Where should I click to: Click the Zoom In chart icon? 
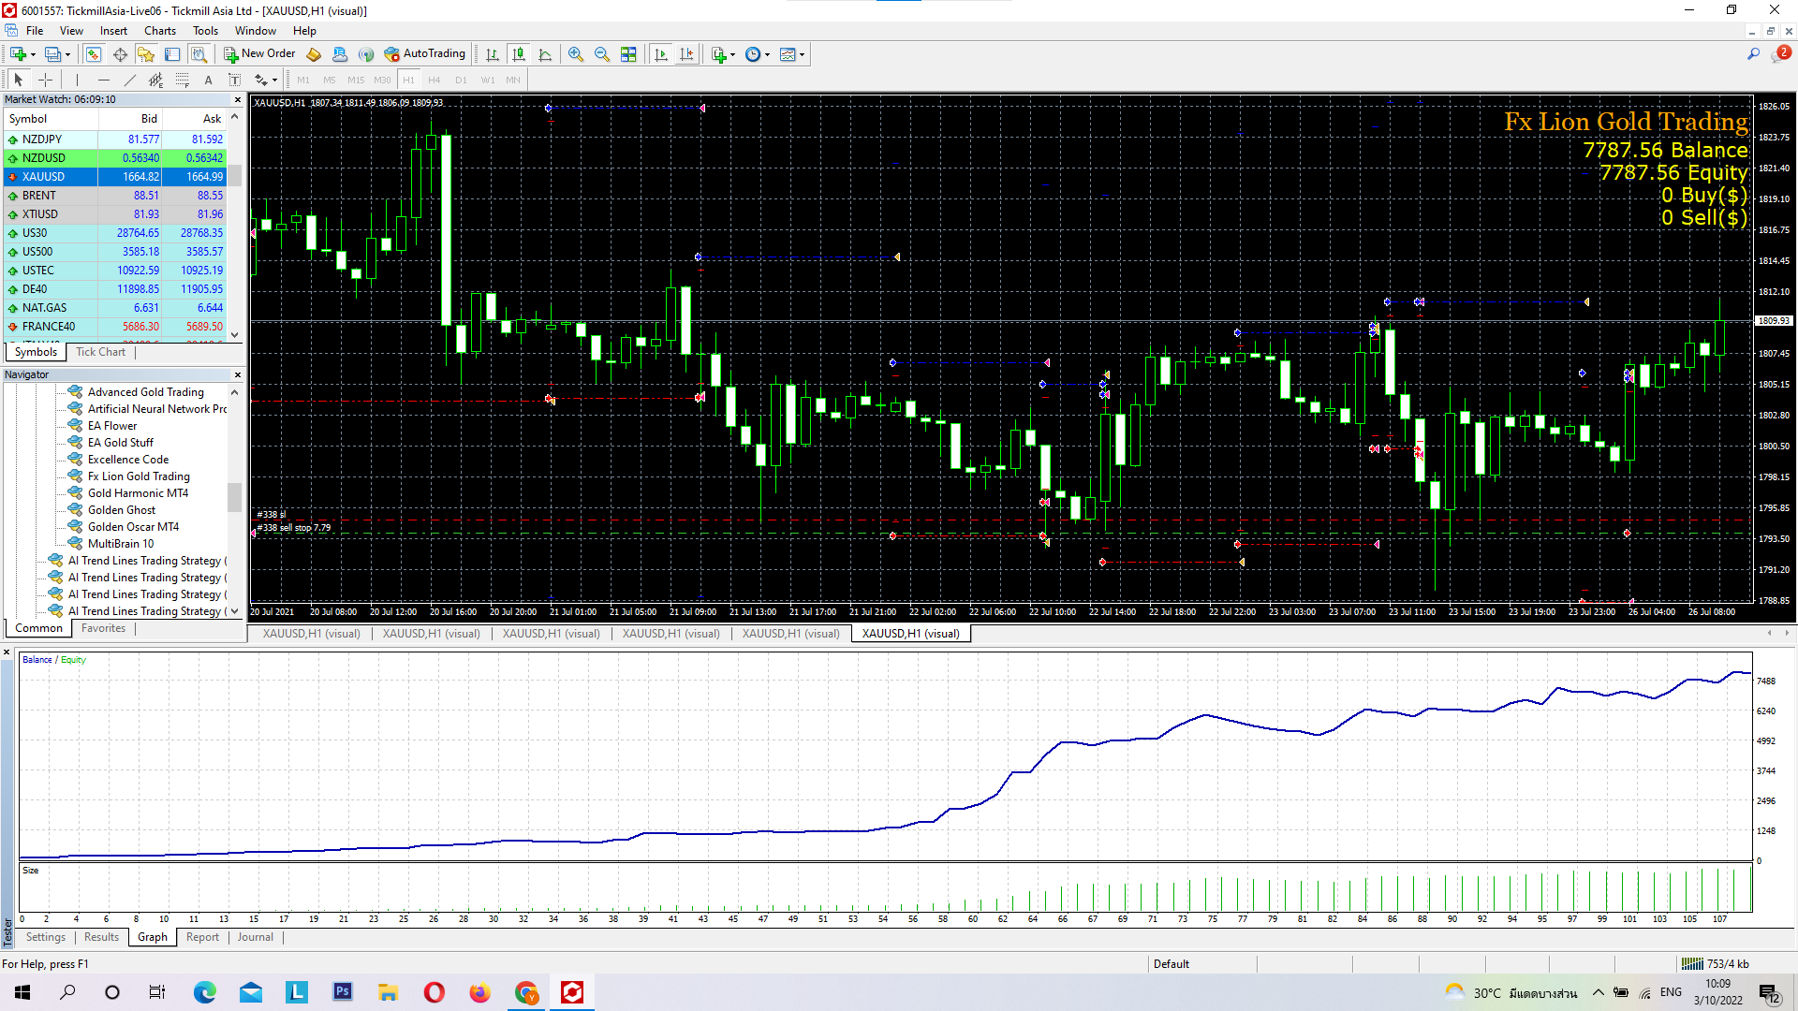tap(576, 54)
